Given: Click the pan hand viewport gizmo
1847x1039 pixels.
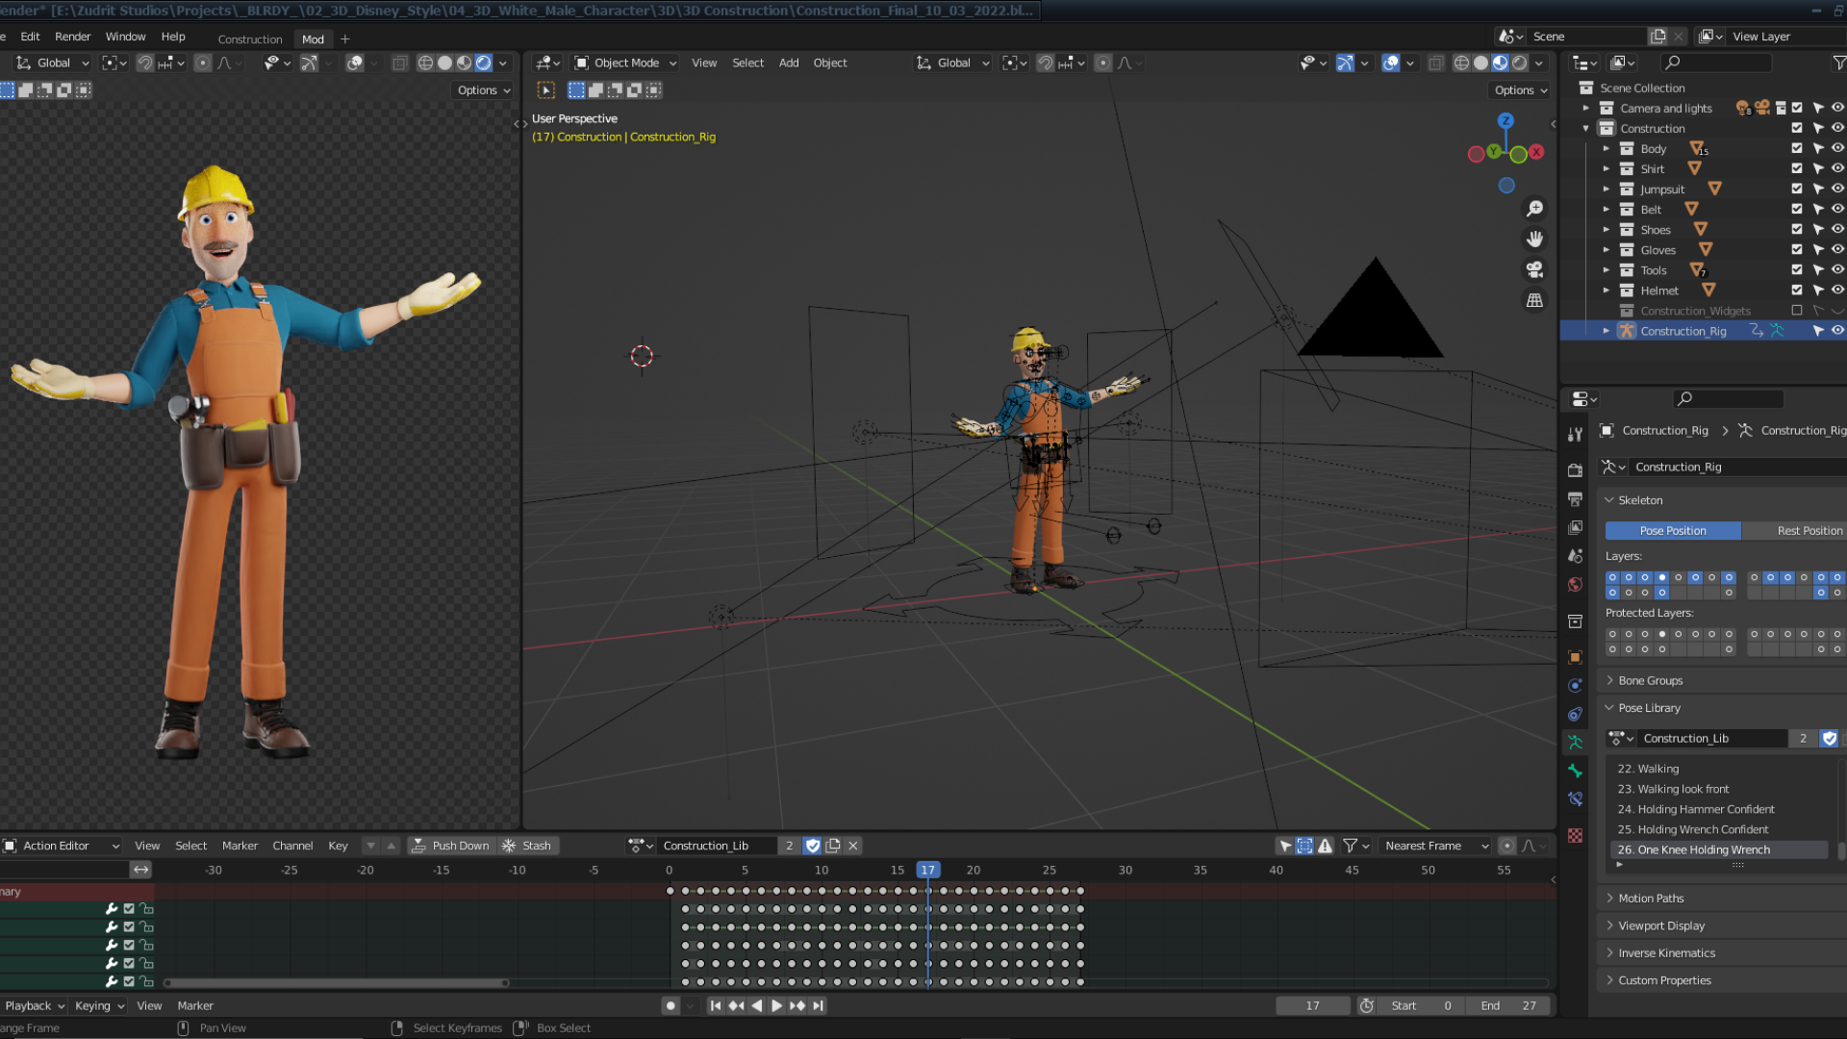Looking at the screenshot, I should click(1534, 239).
